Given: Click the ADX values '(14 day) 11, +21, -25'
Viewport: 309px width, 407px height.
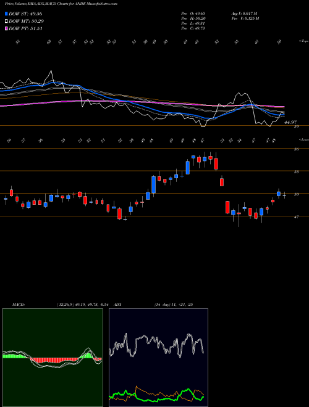Looking at the screenshot, I should pos(174,305).
